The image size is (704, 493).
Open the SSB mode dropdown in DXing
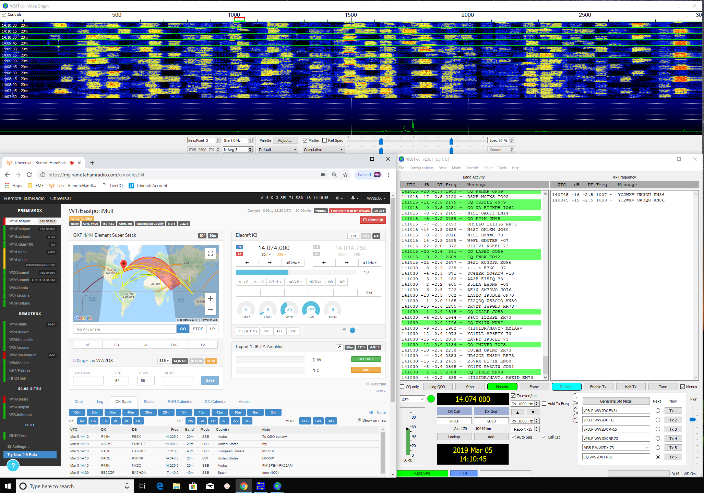164,361
